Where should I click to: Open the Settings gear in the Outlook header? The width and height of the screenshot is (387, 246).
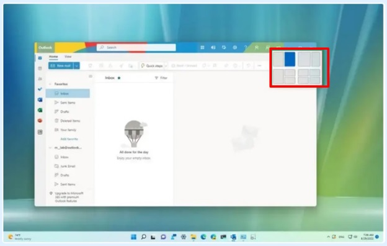234,47
